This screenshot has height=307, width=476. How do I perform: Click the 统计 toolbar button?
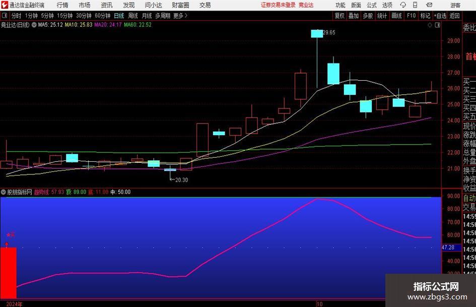coord(382,16)
